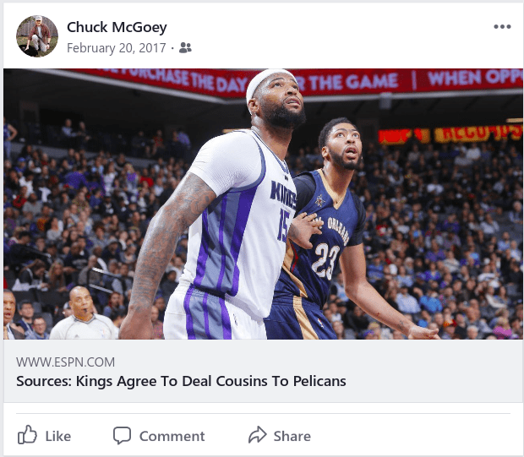Viewport: 524px width, 457px height.
Task: Click the gray link preview card area
Action: click(264, 371)
